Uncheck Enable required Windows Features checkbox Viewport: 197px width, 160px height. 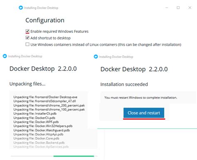coord(27,31)
